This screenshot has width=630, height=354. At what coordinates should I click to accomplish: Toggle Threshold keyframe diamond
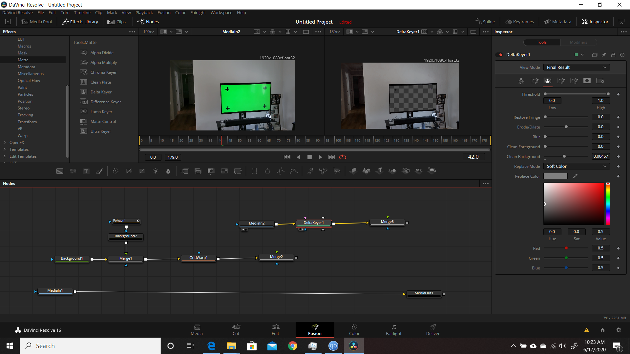[x=618, y=94]
